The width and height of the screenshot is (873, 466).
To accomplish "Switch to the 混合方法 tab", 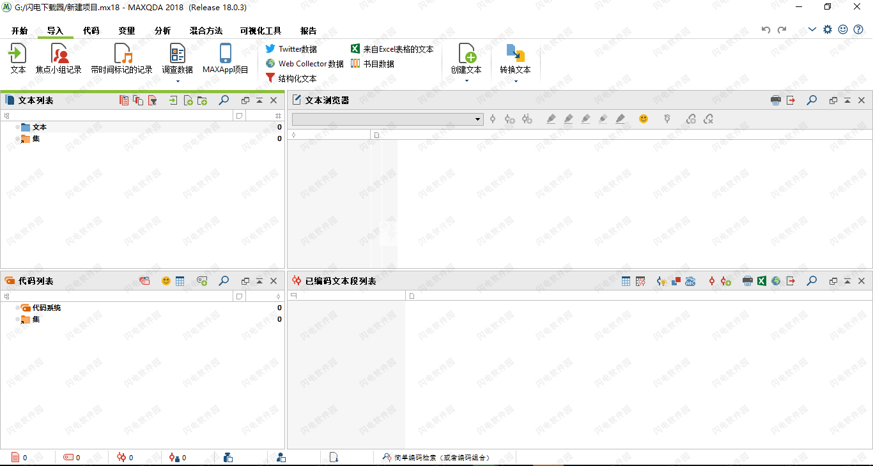I will (206, 31).
